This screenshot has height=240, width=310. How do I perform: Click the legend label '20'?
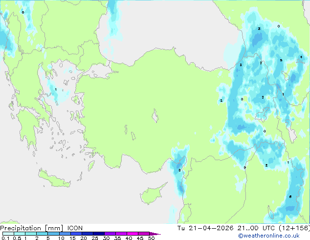[84, 238]
